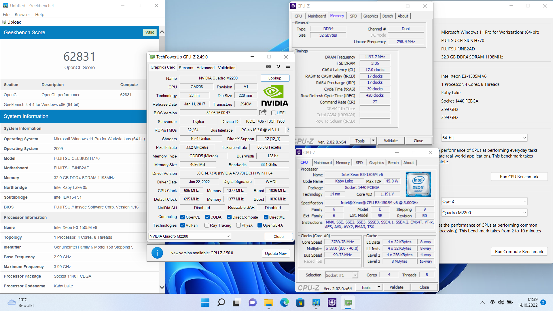Toggle the PhysX checkbox
Viewport: 553px width, 311px height.
[x=238, y=225]
